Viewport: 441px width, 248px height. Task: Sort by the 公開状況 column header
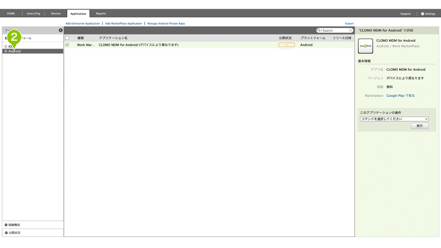[x=285, y=38]
